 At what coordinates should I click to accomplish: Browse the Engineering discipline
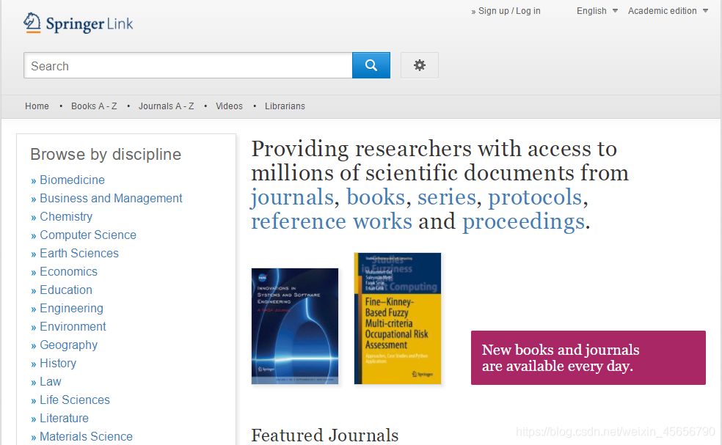click(x=71, y=309)
